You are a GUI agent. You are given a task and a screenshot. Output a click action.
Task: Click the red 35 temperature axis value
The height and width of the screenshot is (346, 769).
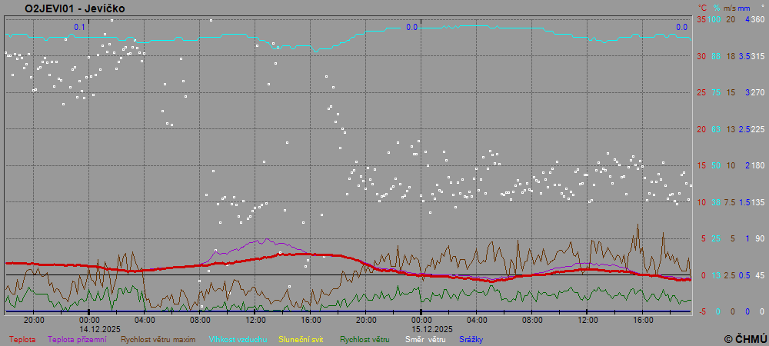(701, 19)
